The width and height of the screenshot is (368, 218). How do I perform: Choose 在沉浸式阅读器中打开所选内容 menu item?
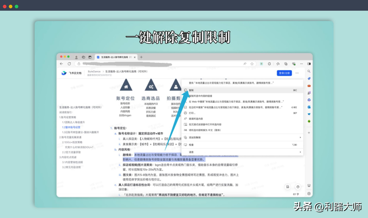click(x=242, y=124)
